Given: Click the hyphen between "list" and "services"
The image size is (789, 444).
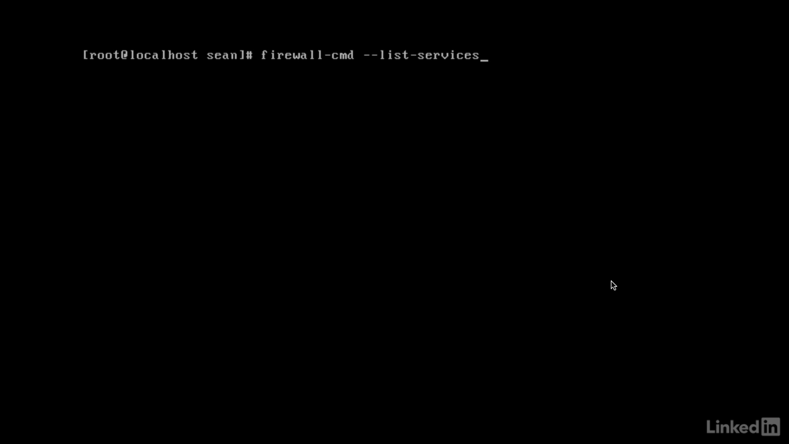Looking at the screenshot, I should click(413, 55).
